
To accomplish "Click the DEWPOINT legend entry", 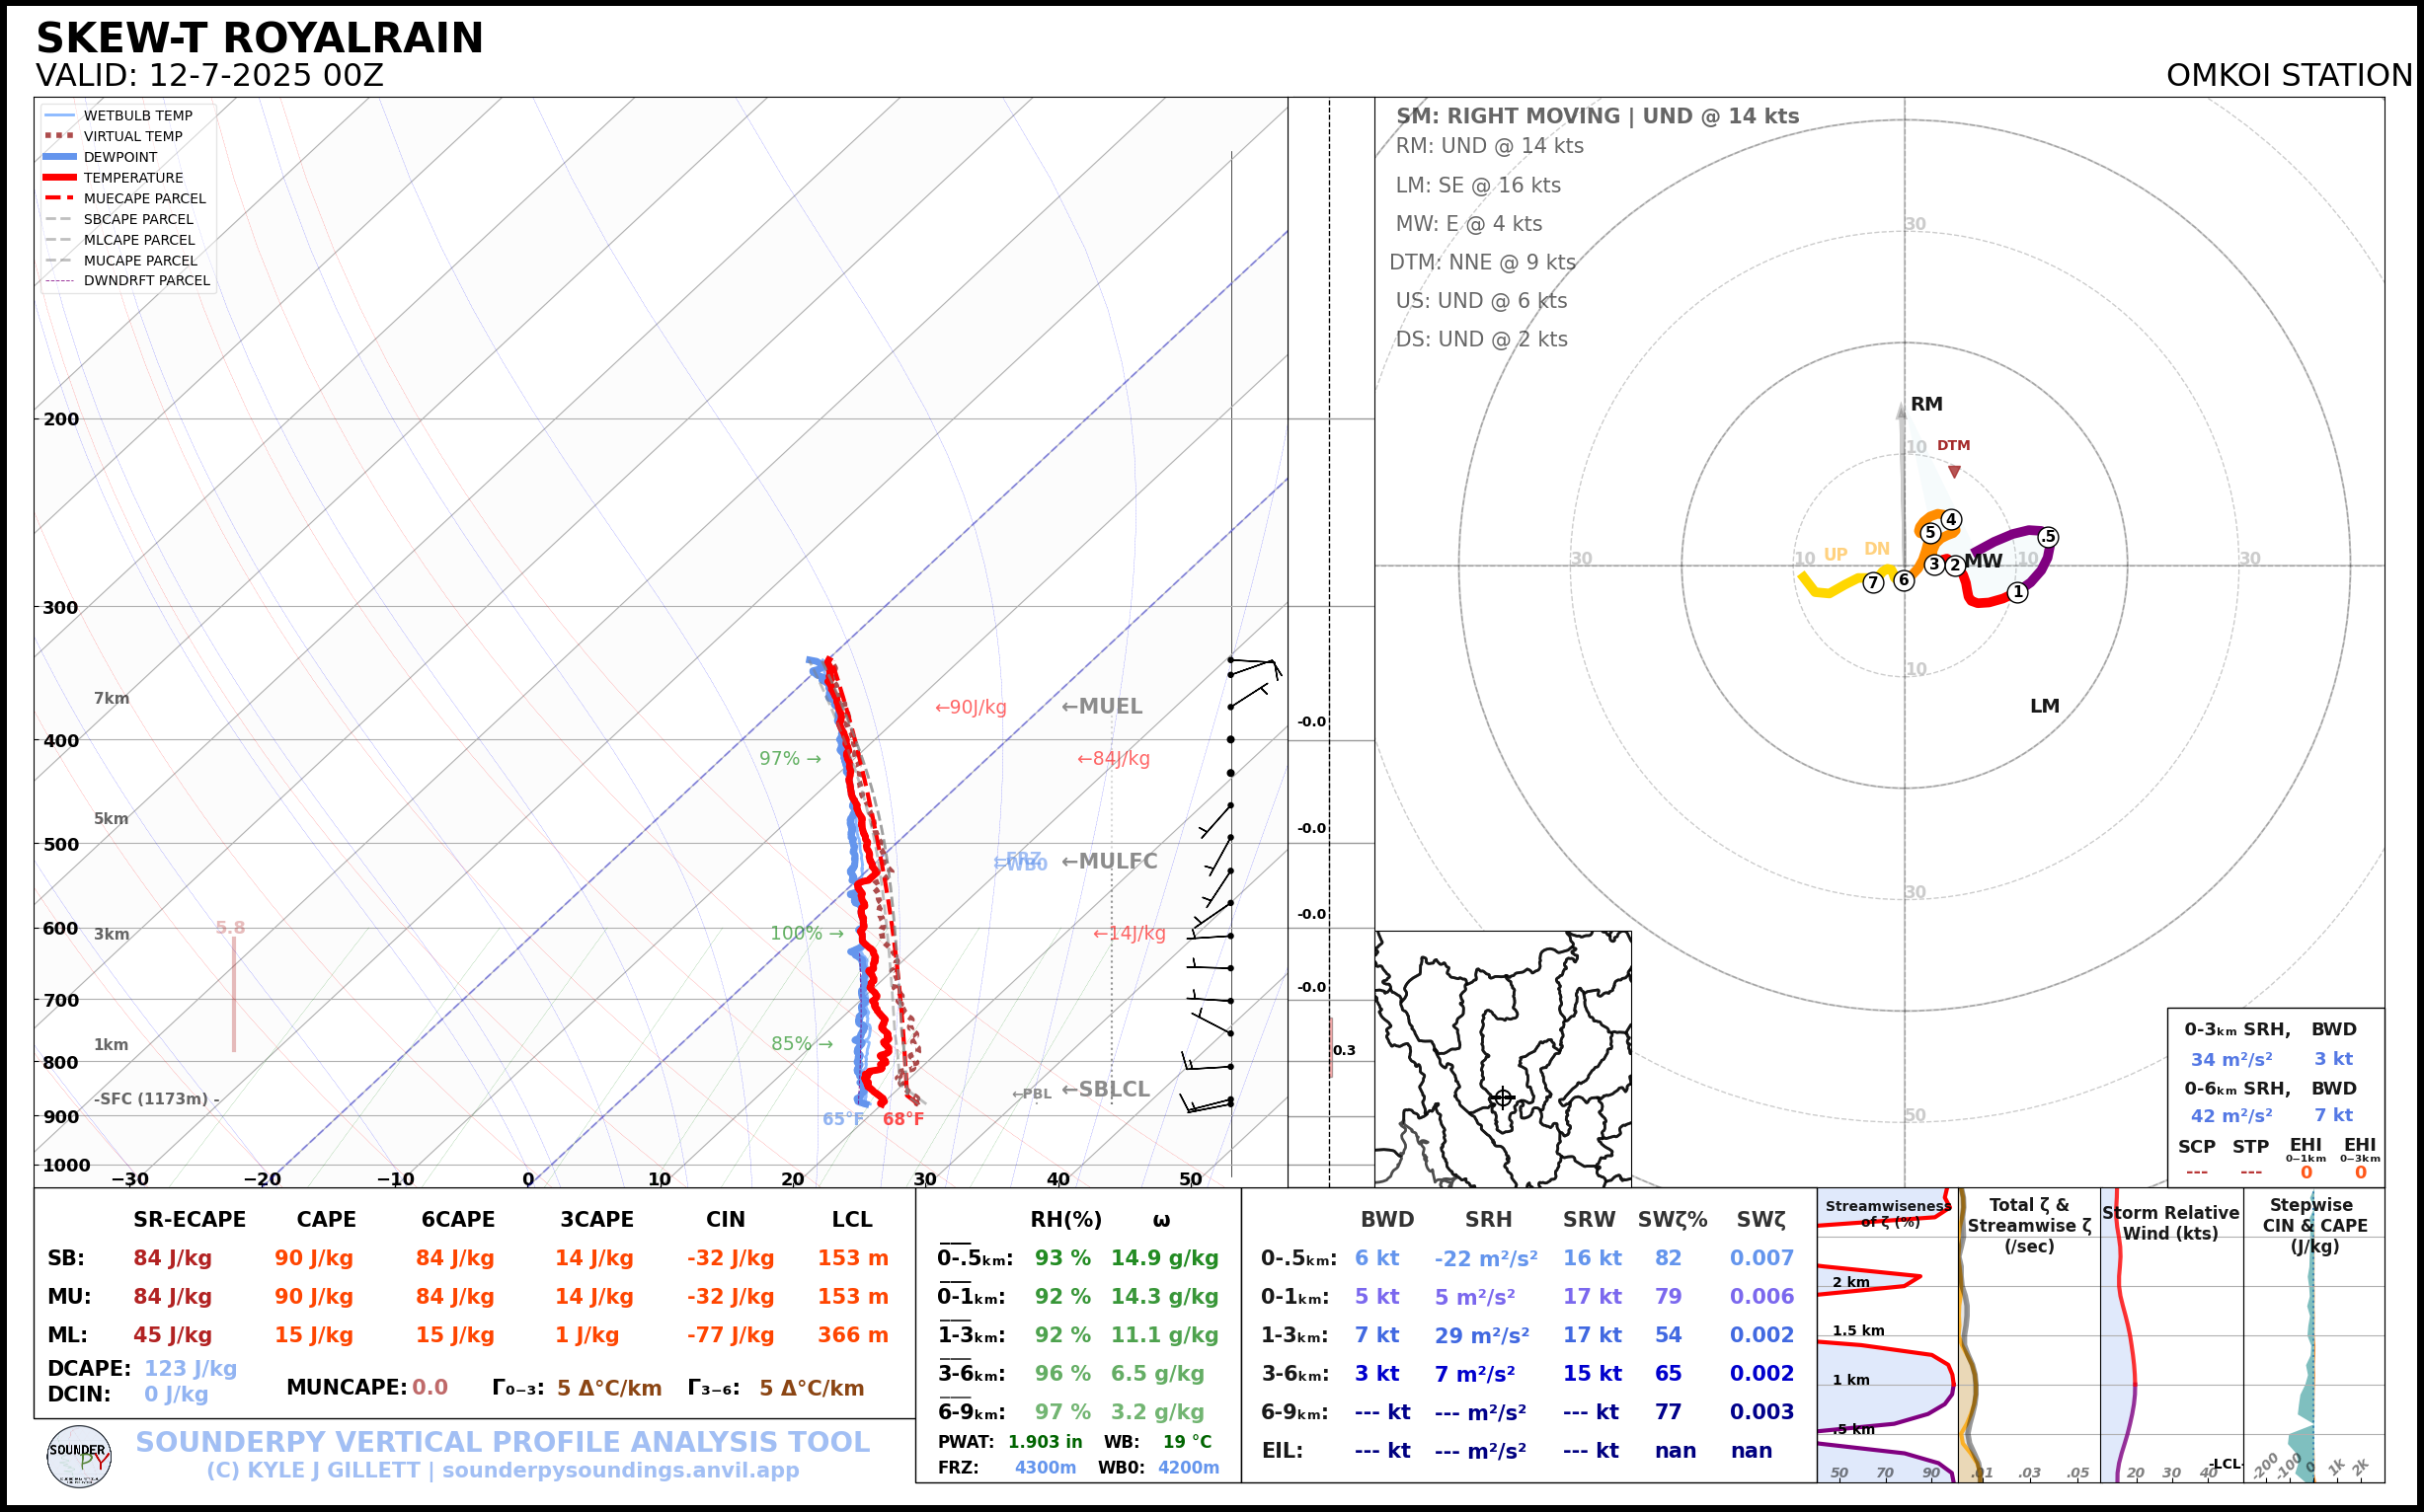I will click(x=120, y=157).
